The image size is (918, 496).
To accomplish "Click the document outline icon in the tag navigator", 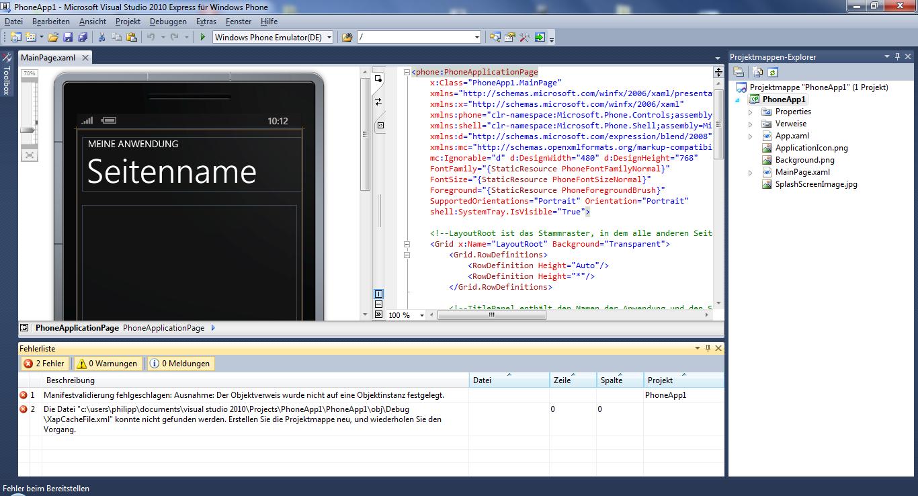I will 24,328.
